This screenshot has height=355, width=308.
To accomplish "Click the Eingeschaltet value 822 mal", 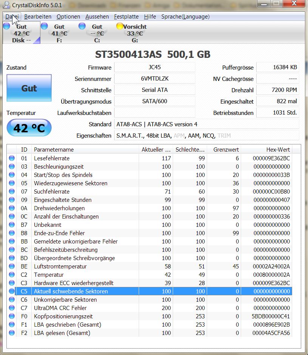I will pyautogui.click(x=277, y=101).
